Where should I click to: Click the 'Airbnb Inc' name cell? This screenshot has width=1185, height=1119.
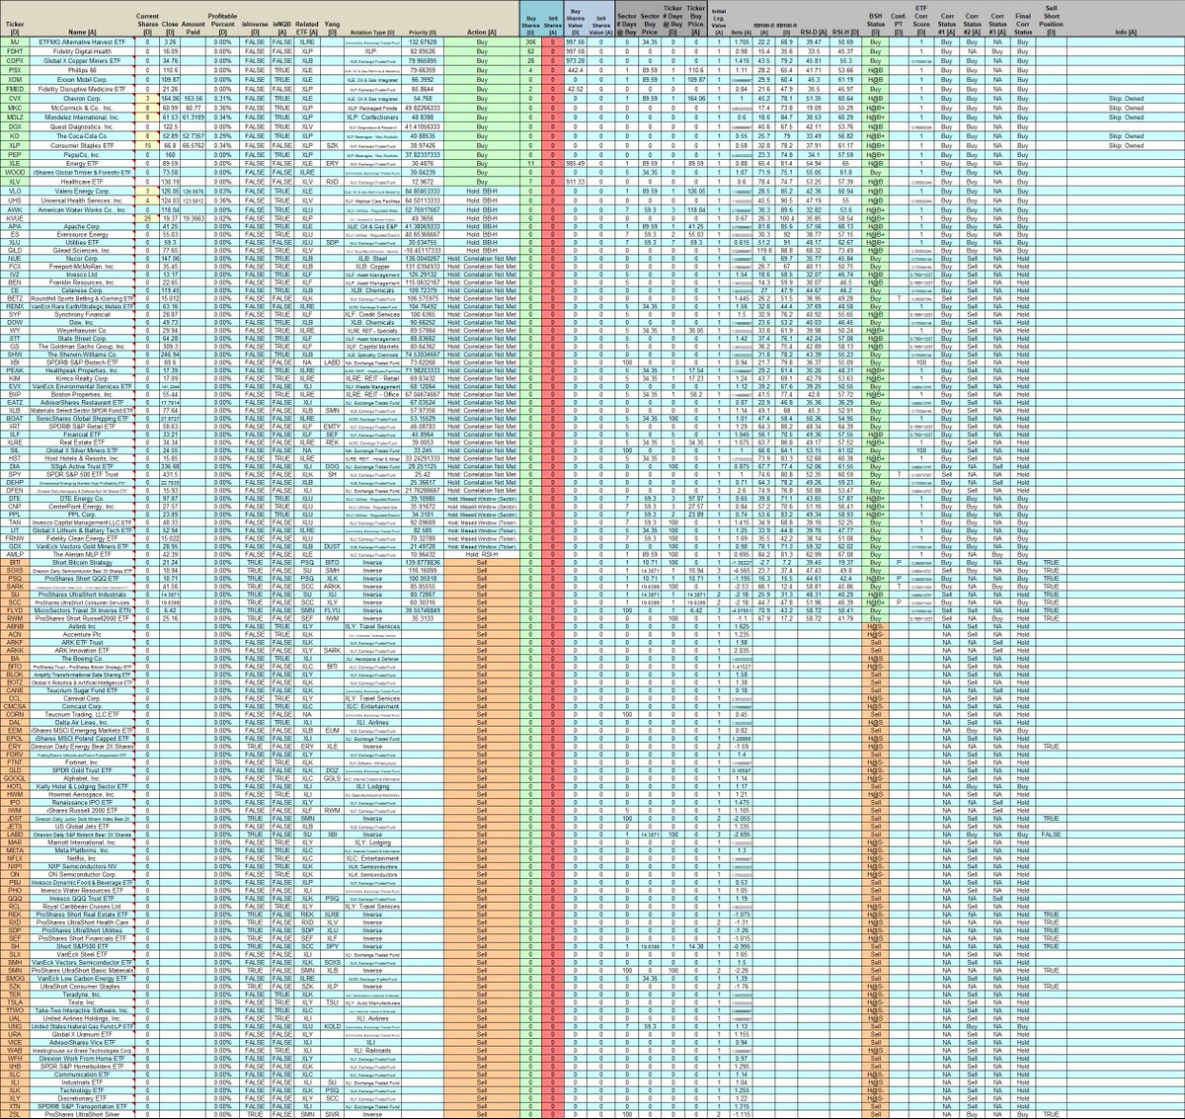point(83,626)
